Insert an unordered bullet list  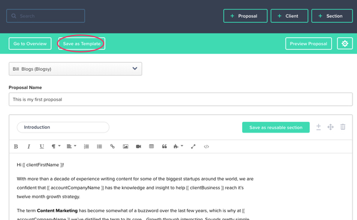coord(99,146)
